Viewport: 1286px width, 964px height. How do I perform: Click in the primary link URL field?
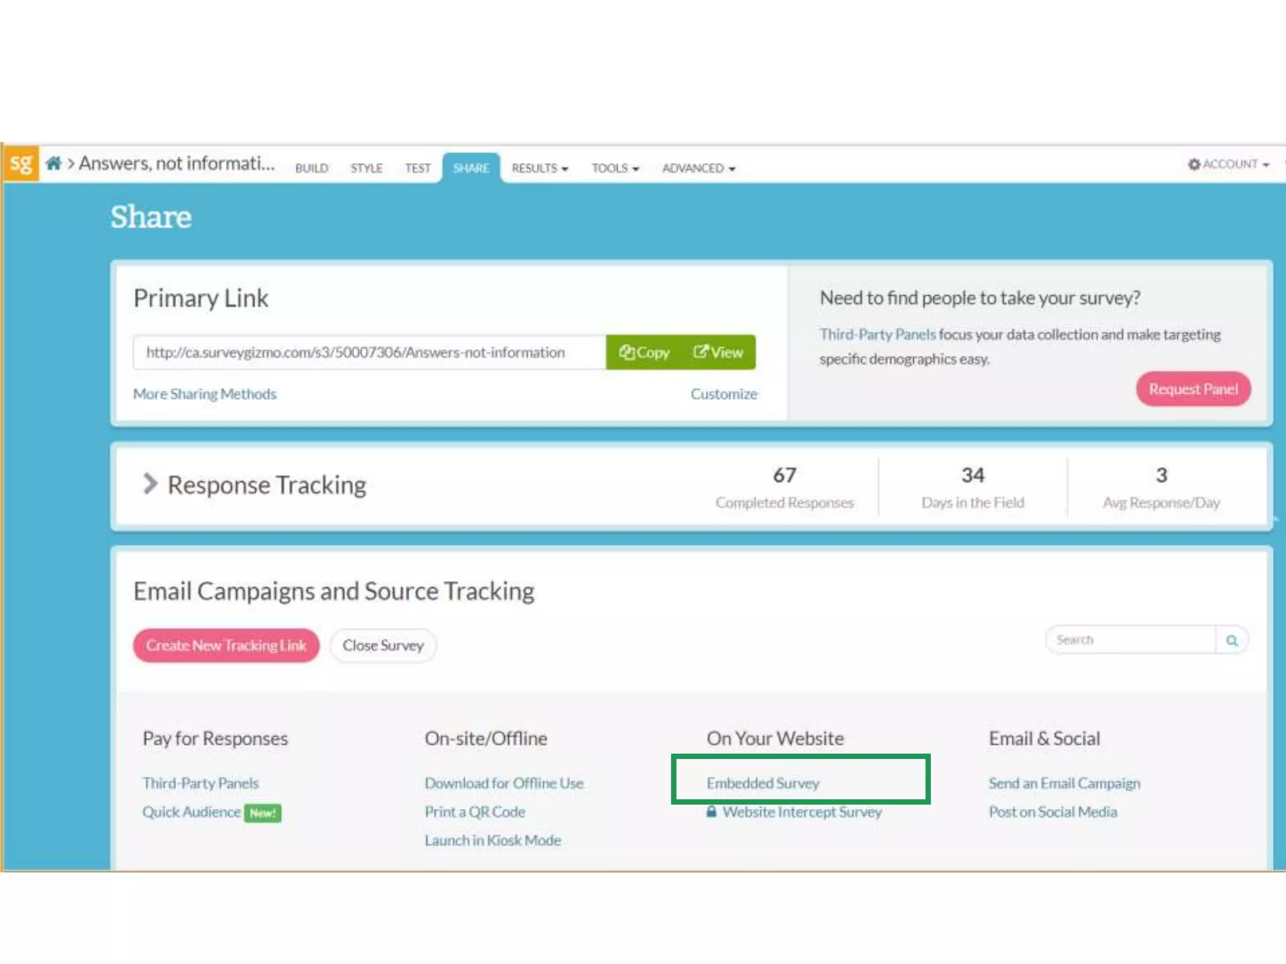point(369,353)
